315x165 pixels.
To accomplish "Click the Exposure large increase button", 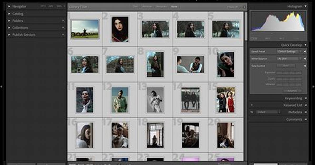I will click(299, 73).
